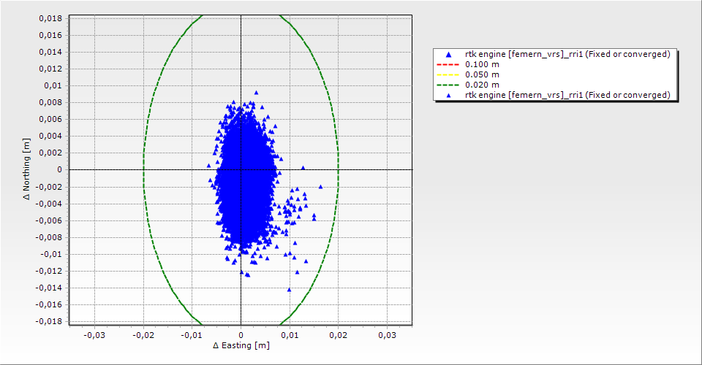Click the green dashed line sample in the legend

pos(448,85)
